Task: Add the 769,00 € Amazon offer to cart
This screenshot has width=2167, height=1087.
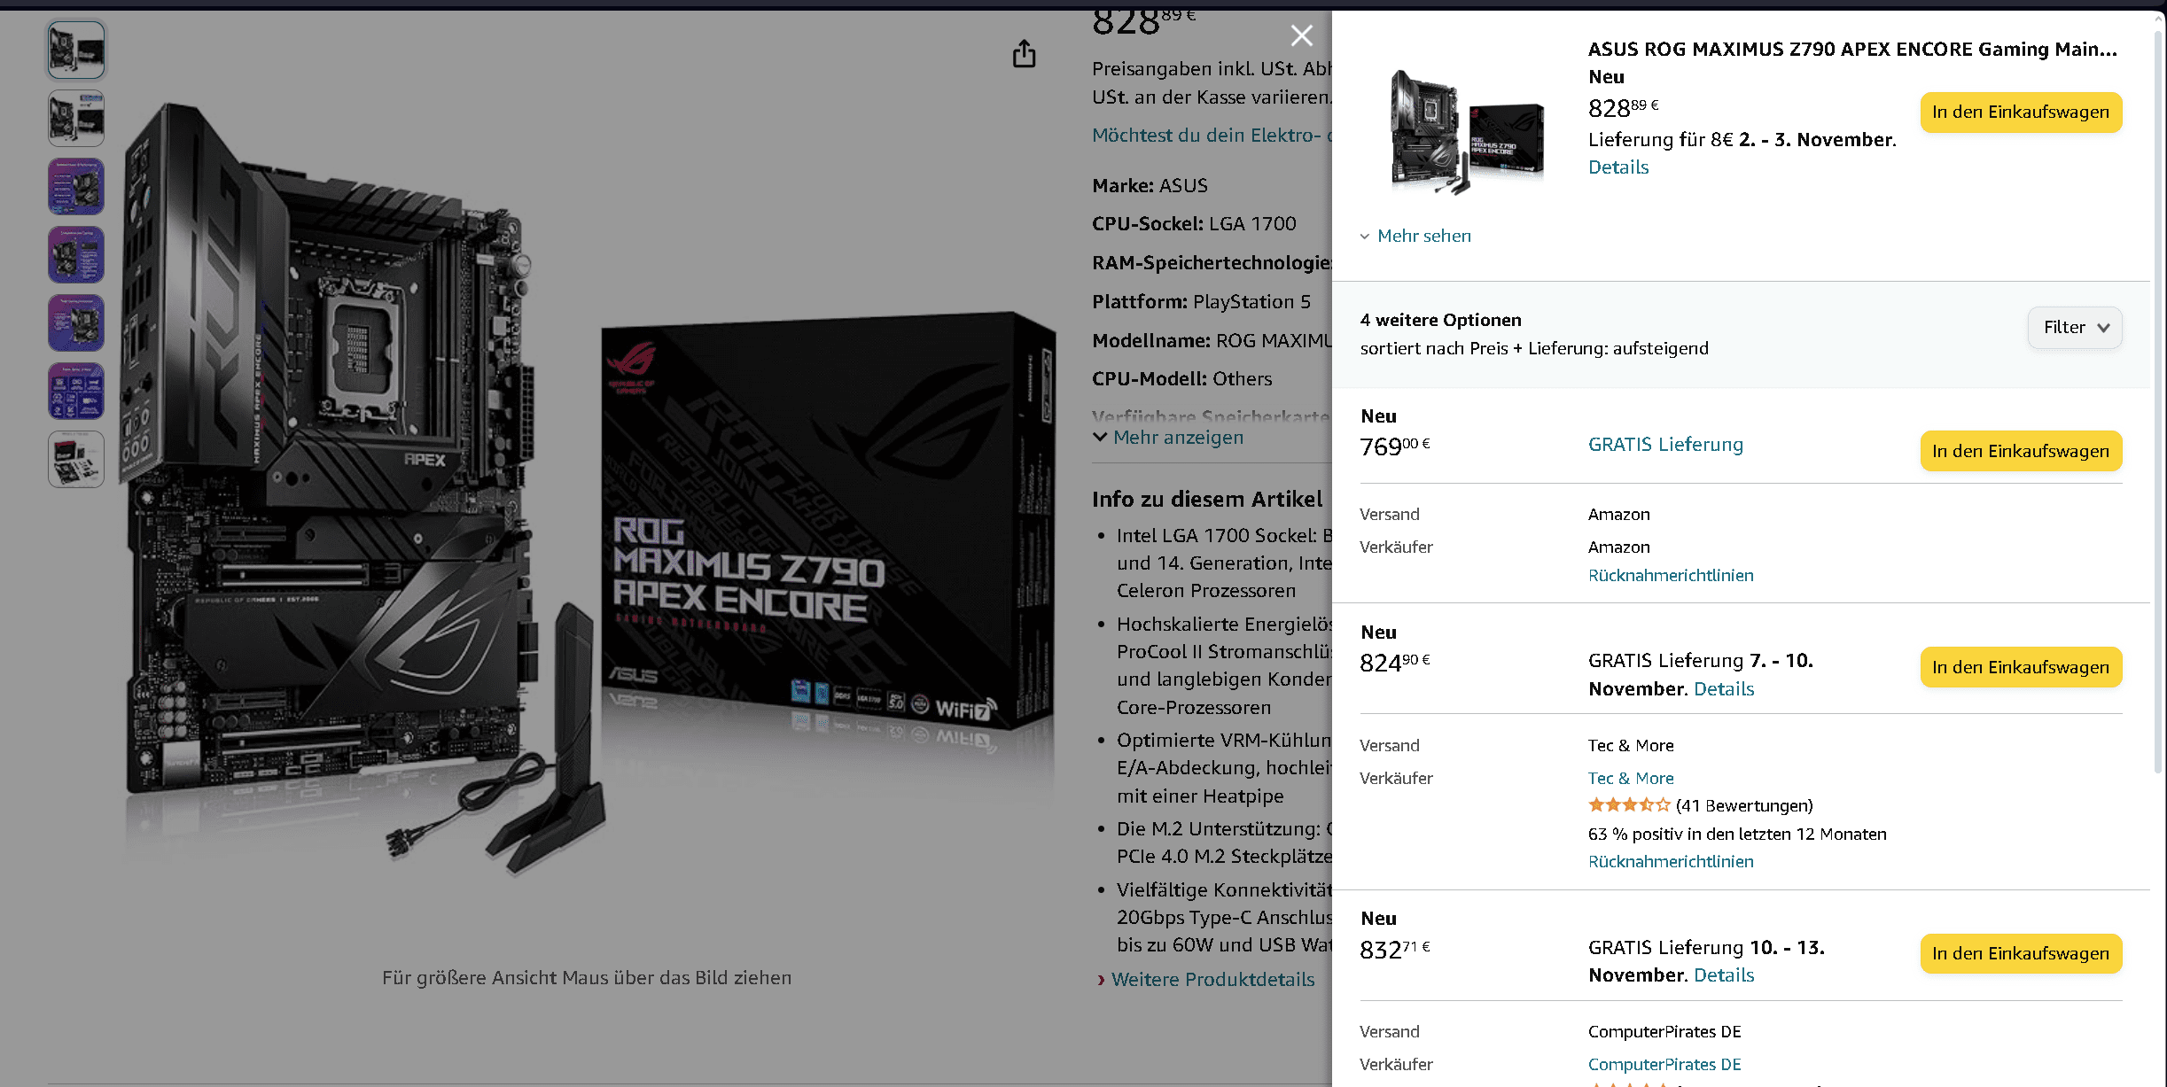Action: (x=2021, y=451)
